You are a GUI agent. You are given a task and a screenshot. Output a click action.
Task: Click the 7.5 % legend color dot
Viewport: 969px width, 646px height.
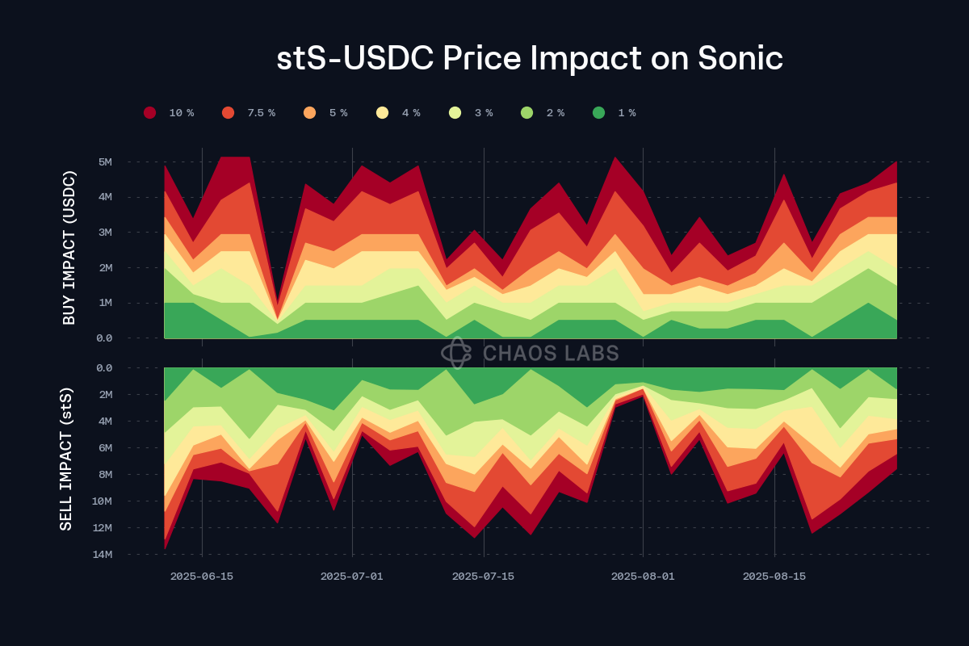[228, 113]
